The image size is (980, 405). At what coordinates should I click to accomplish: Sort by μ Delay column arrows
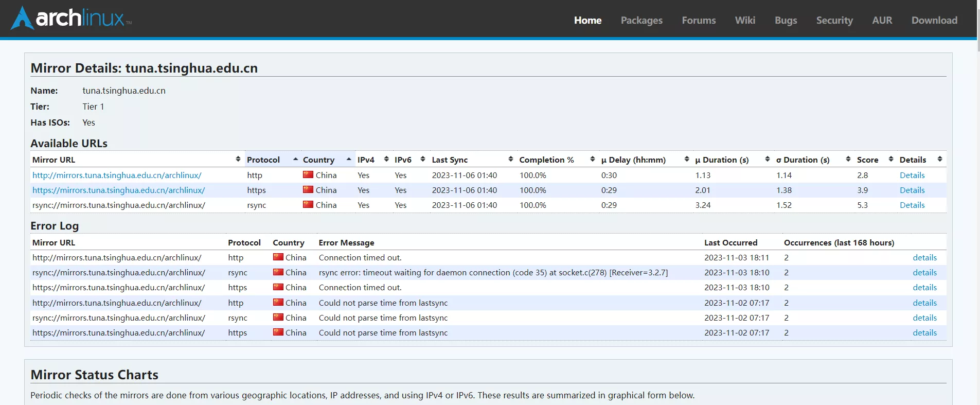687,159
